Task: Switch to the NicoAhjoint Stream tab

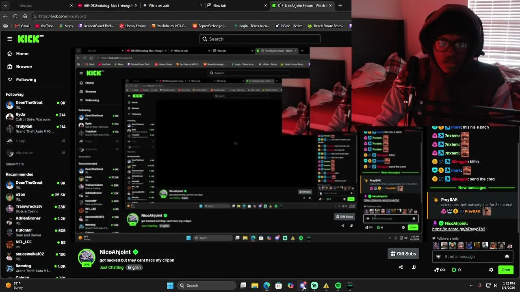Action: tap(303, 6)
